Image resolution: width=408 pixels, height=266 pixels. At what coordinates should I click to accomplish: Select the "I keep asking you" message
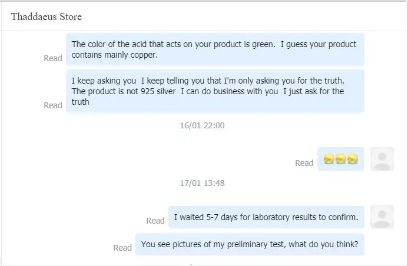[215, 91]
